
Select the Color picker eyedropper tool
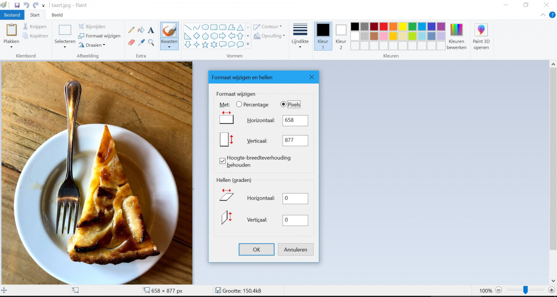point(141,42)
